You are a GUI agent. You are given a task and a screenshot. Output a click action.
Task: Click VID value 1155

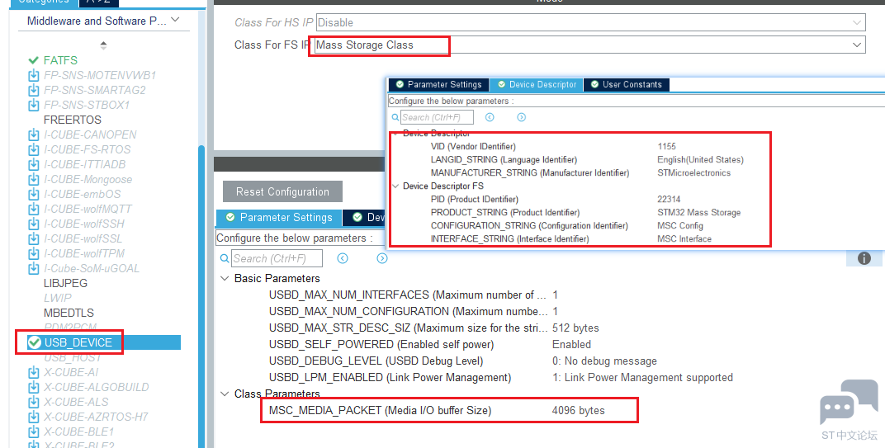[666, 146]
